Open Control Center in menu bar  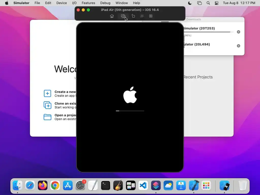point(217,3)
